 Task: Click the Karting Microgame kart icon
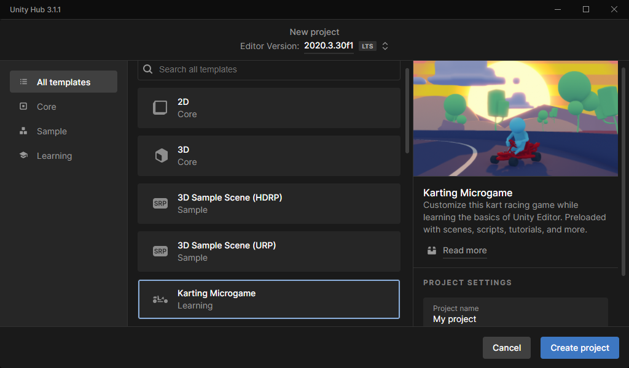tap(160, 299)
